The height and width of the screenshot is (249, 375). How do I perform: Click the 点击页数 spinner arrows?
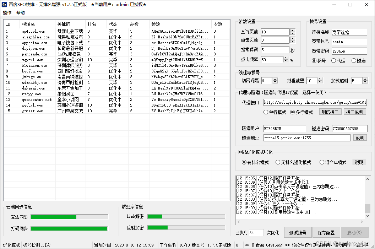(293, 40)
